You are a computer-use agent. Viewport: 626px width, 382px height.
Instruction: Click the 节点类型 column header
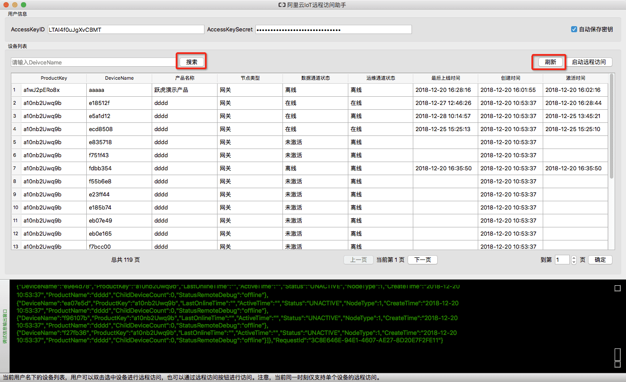[250, 78]
